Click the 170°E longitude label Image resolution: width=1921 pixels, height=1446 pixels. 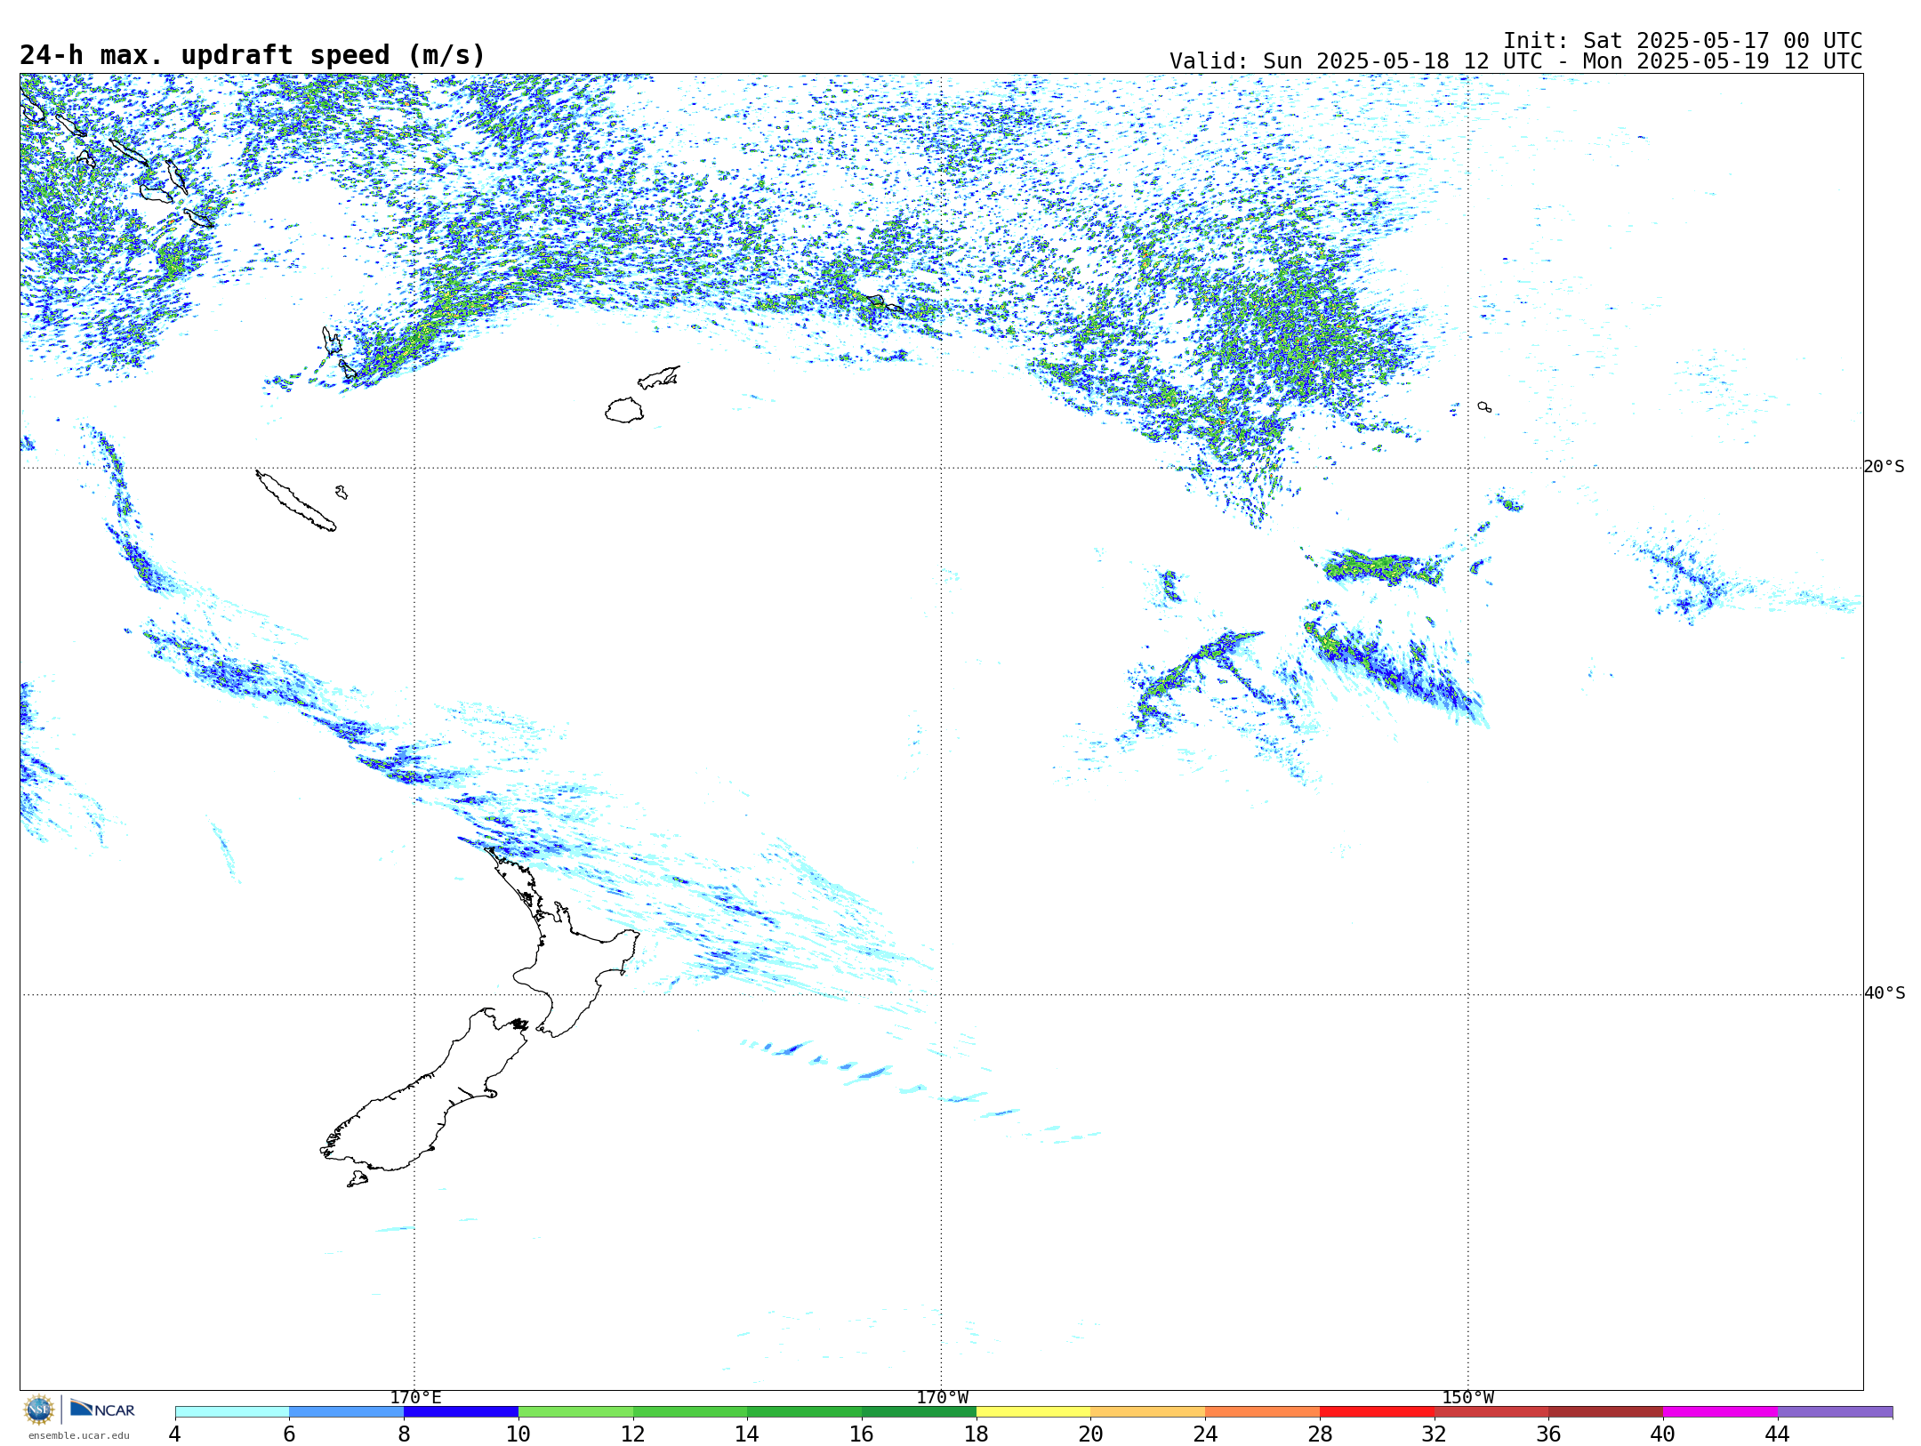pyautogui.click(x=415, y=1397)
